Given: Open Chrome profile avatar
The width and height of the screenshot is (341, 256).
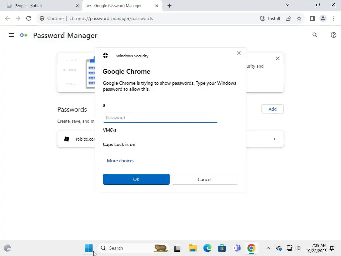Looking at the screenshot, I should pyautogui.click(x=323, y=19).
